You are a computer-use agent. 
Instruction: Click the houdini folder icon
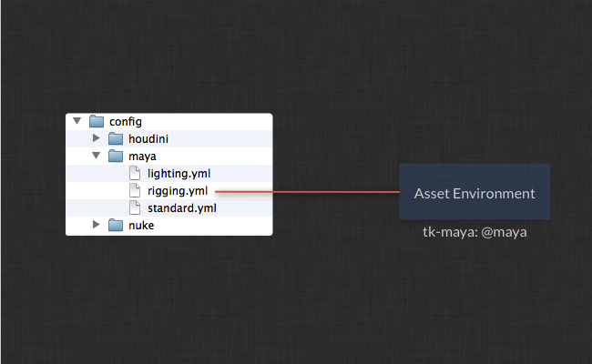click(116, 138)
